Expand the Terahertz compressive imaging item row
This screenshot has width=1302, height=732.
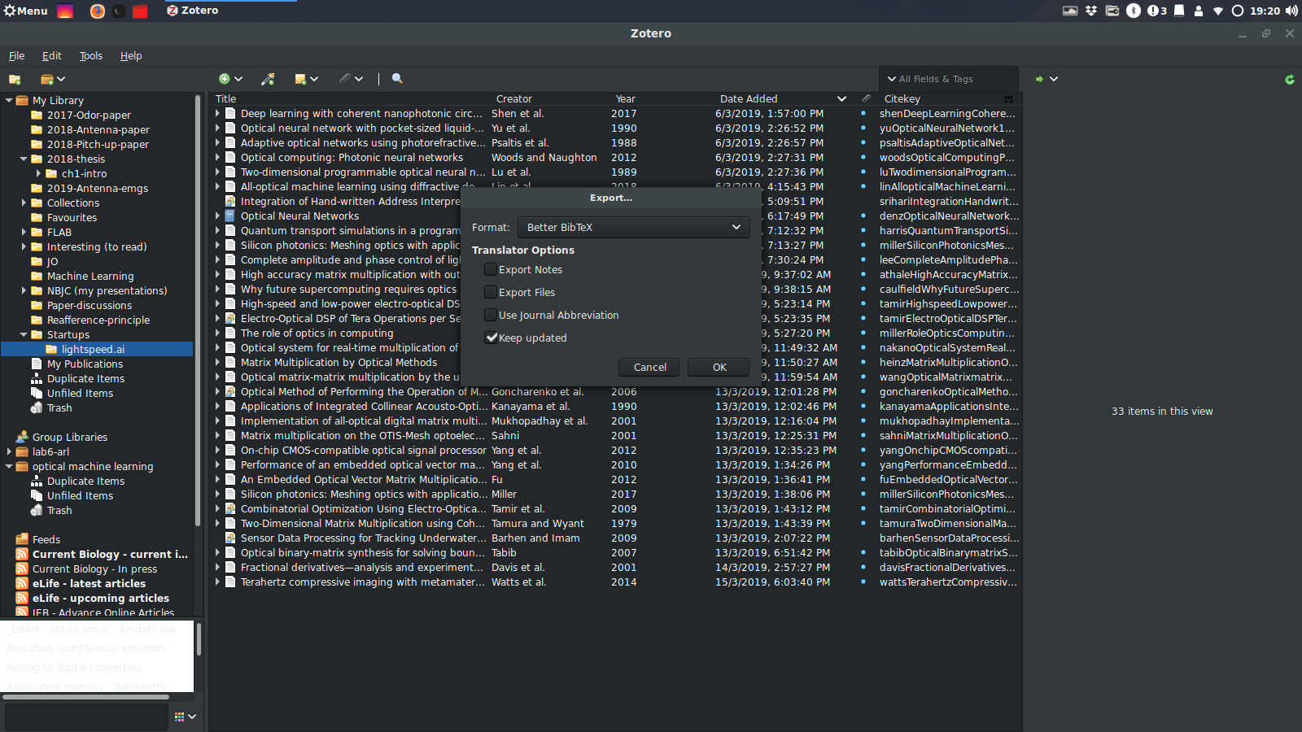[217, 582]
